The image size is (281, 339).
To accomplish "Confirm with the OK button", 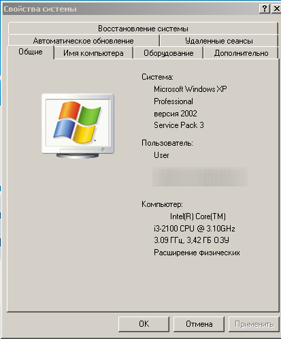I will coord(144,324).
